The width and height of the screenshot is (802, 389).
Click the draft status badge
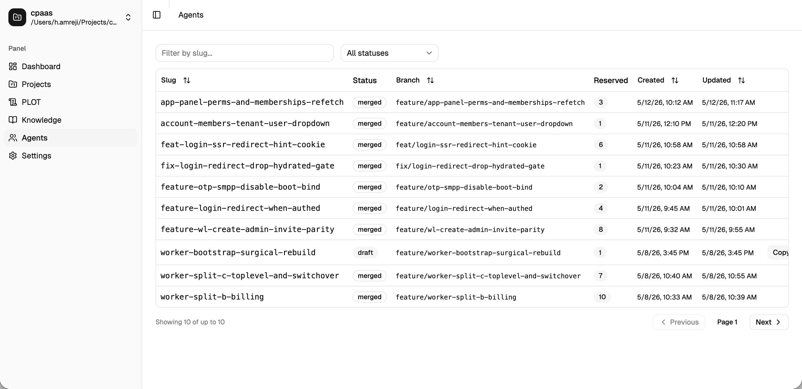point(365,253)
